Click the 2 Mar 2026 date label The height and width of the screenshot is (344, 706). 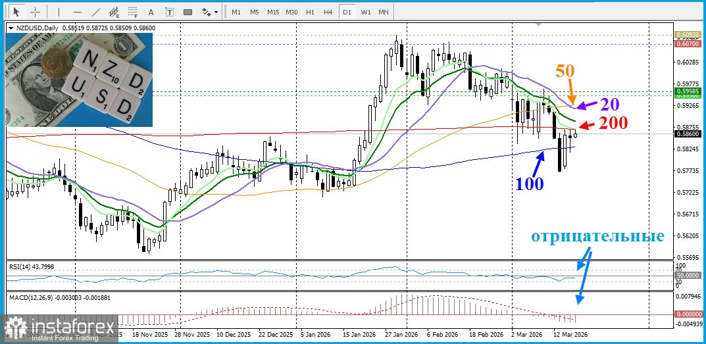pos(526,335)
